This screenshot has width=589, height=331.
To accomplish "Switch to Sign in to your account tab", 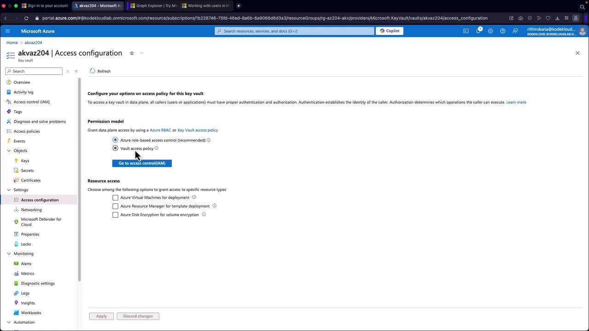I will (45, 6).
